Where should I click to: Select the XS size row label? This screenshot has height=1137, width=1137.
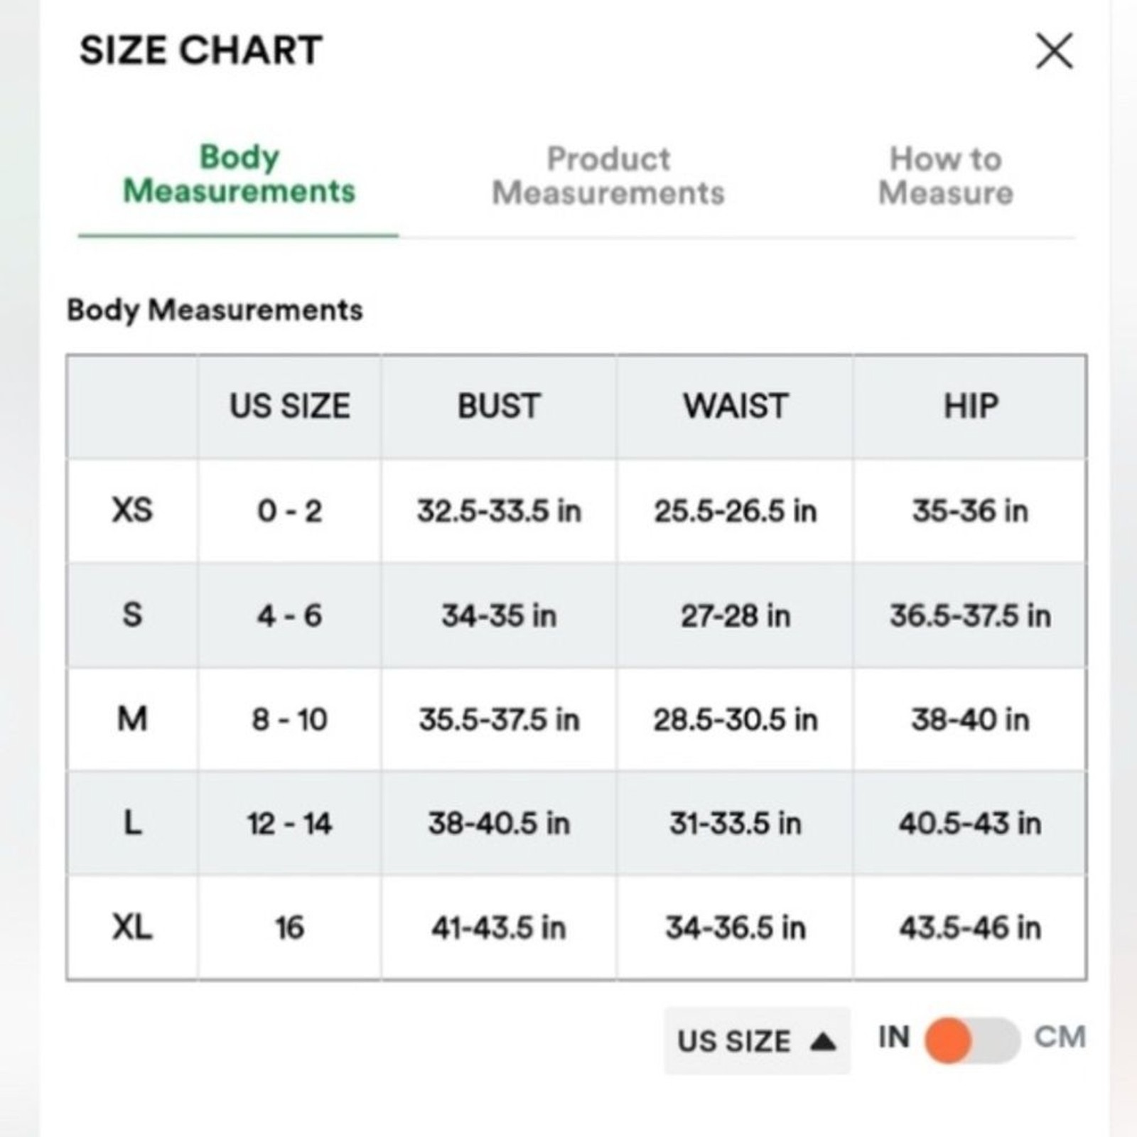click(132, 510)
